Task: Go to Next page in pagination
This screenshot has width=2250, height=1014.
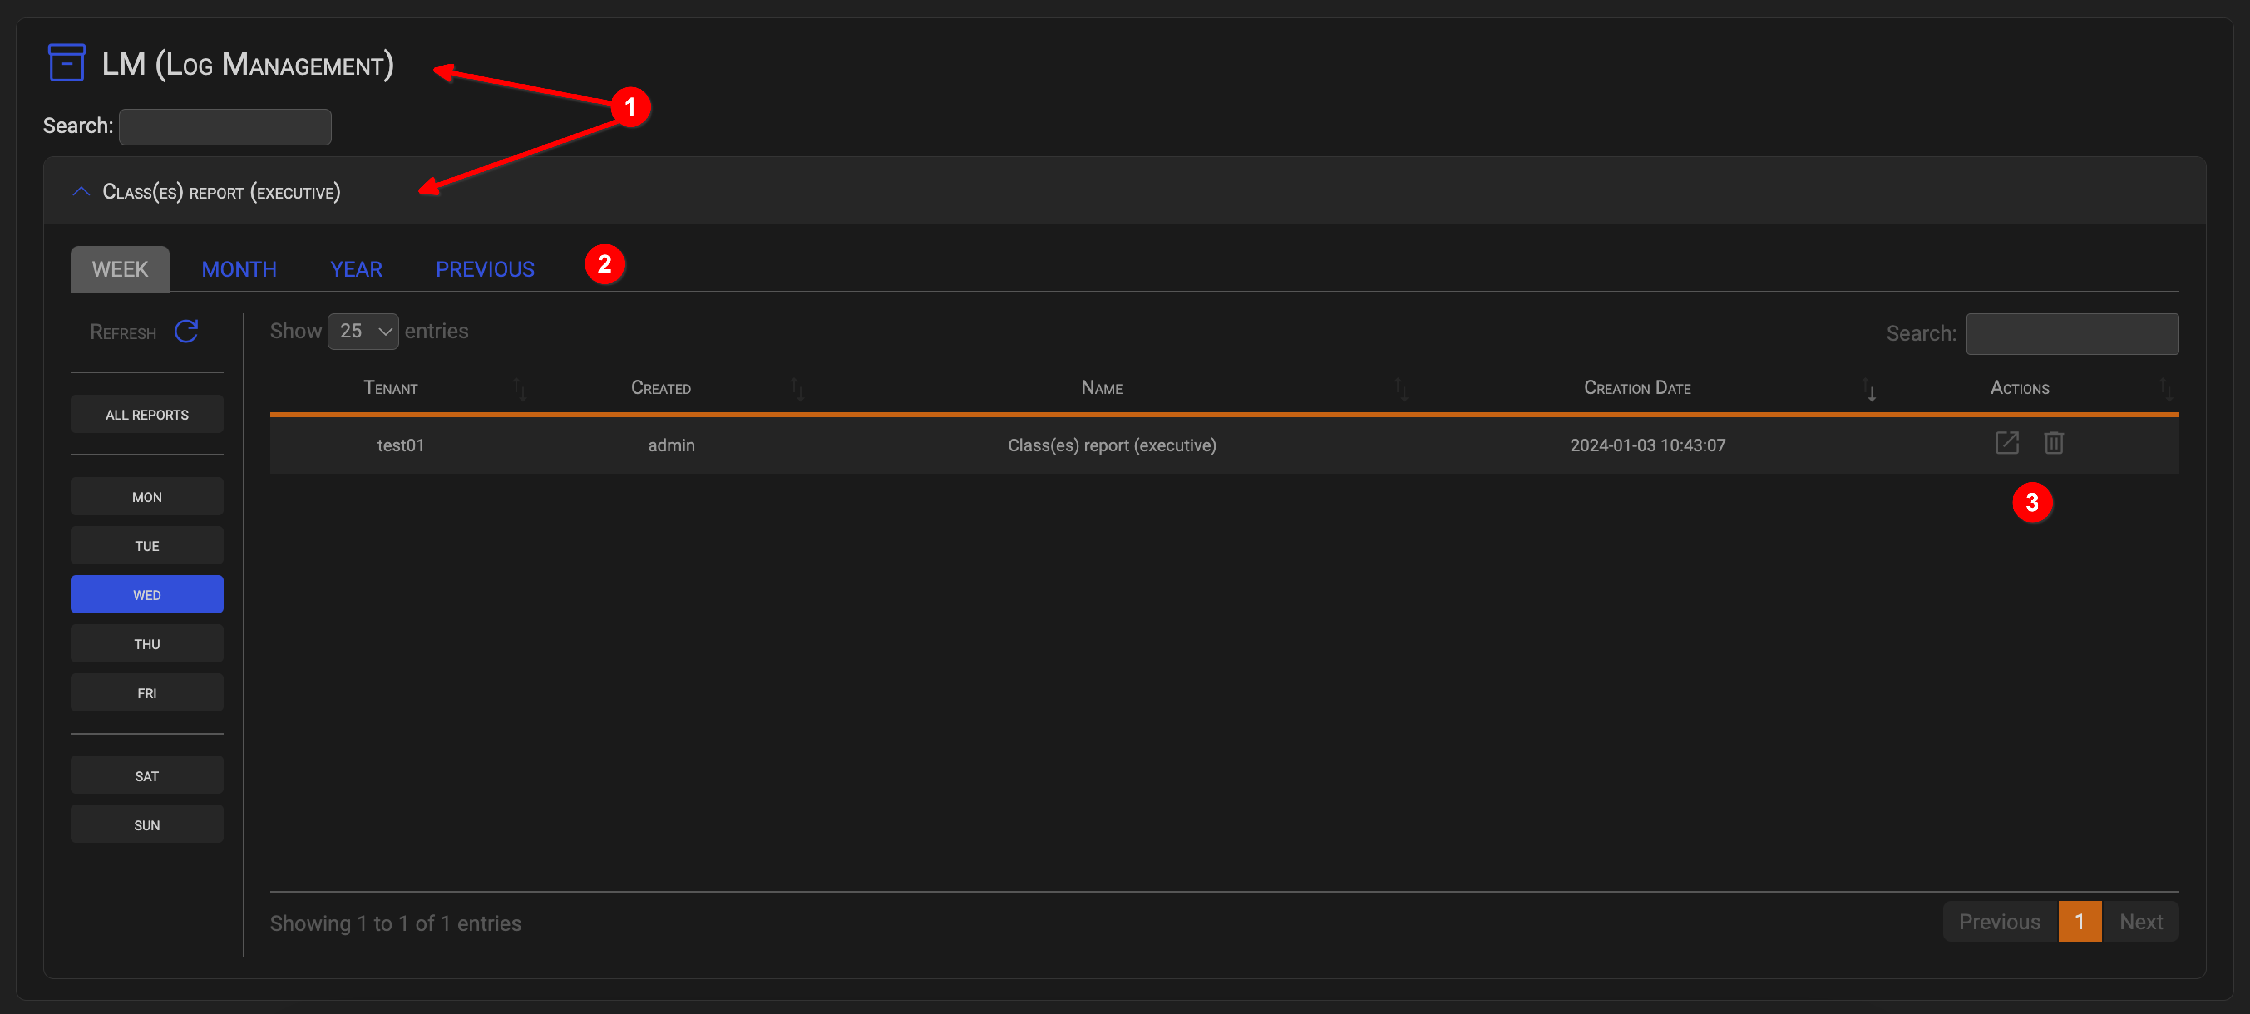Action: pos(2140,921)
